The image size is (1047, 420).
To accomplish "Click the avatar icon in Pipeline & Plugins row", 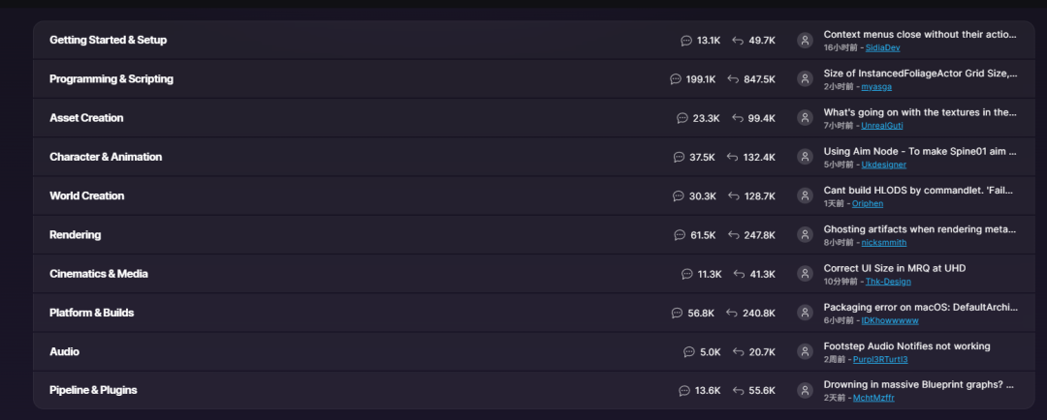I will 805,391.
